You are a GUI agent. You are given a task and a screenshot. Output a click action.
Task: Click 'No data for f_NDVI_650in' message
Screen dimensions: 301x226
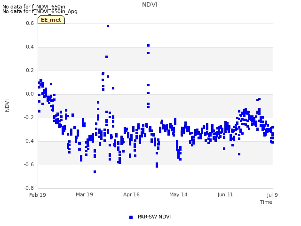34,7
